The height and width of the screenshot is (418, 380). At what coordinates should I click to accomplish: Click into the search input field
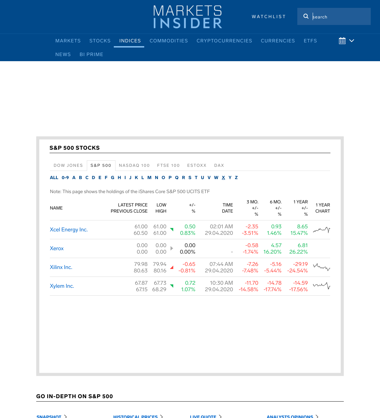[340, 17]
